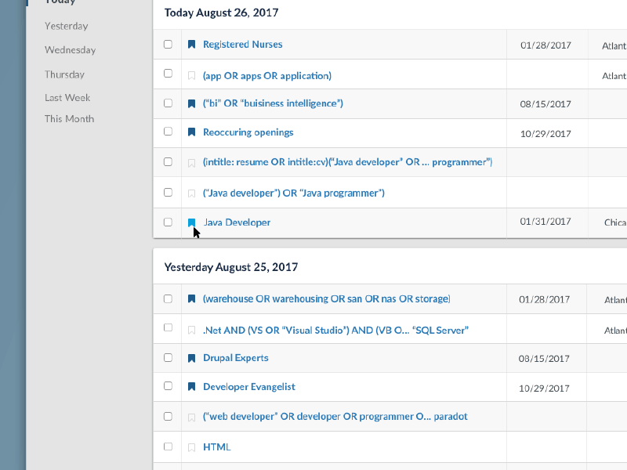Open the warehouse OR warehousing search
This screenshot has width=627, height=470.
pyautogui.click(x=326, y=298)
